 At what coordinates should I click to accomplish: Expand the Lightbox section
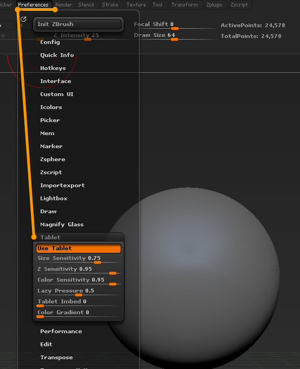(x=54, y=199)
